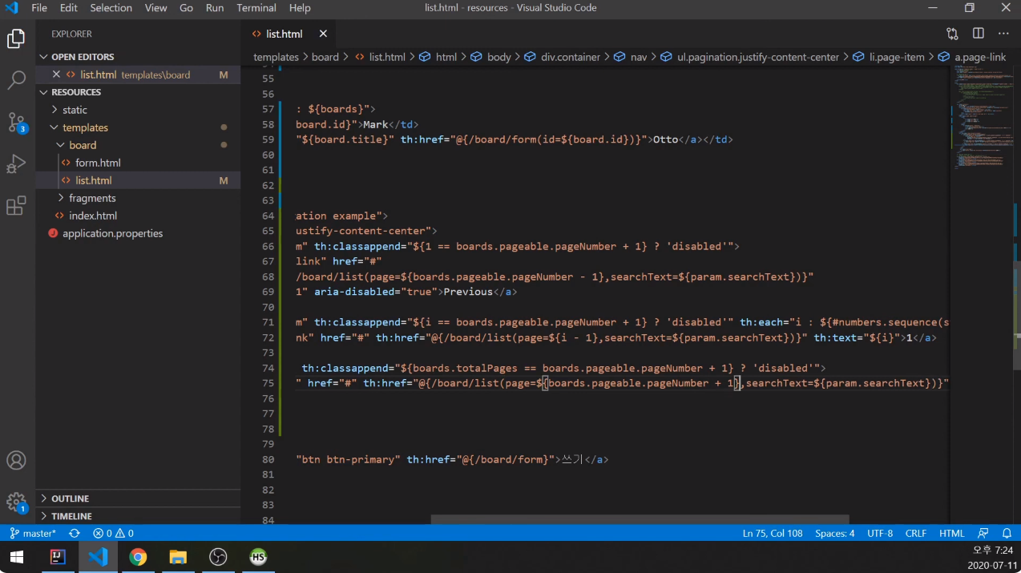Open form.html in the explorer tree
The width and height of the screenshot is (1021, 573).
click(98, 163)
